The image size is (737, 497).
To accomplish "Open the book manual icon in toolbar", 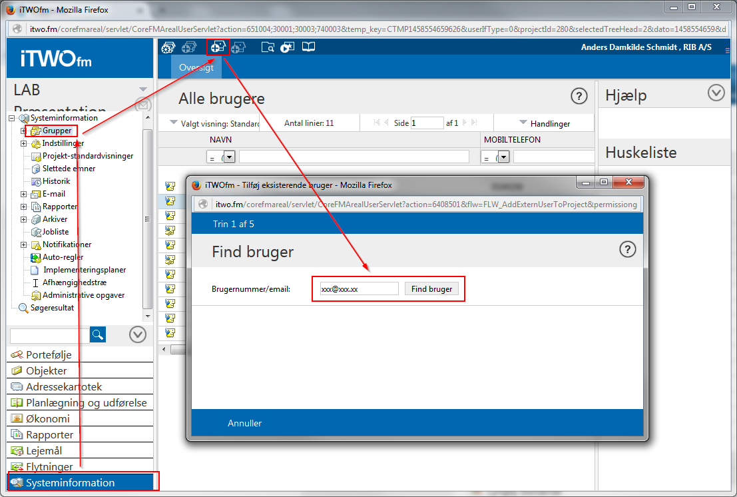I will tap(308, 47).
